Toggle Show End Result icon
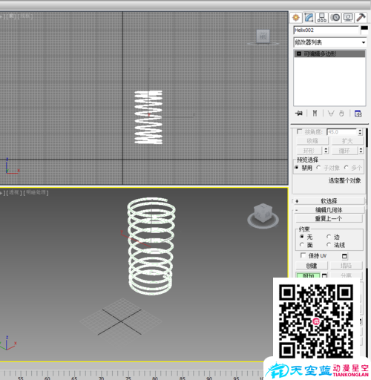The width and height of the screenshot is (371, 380). coord(315,114)
